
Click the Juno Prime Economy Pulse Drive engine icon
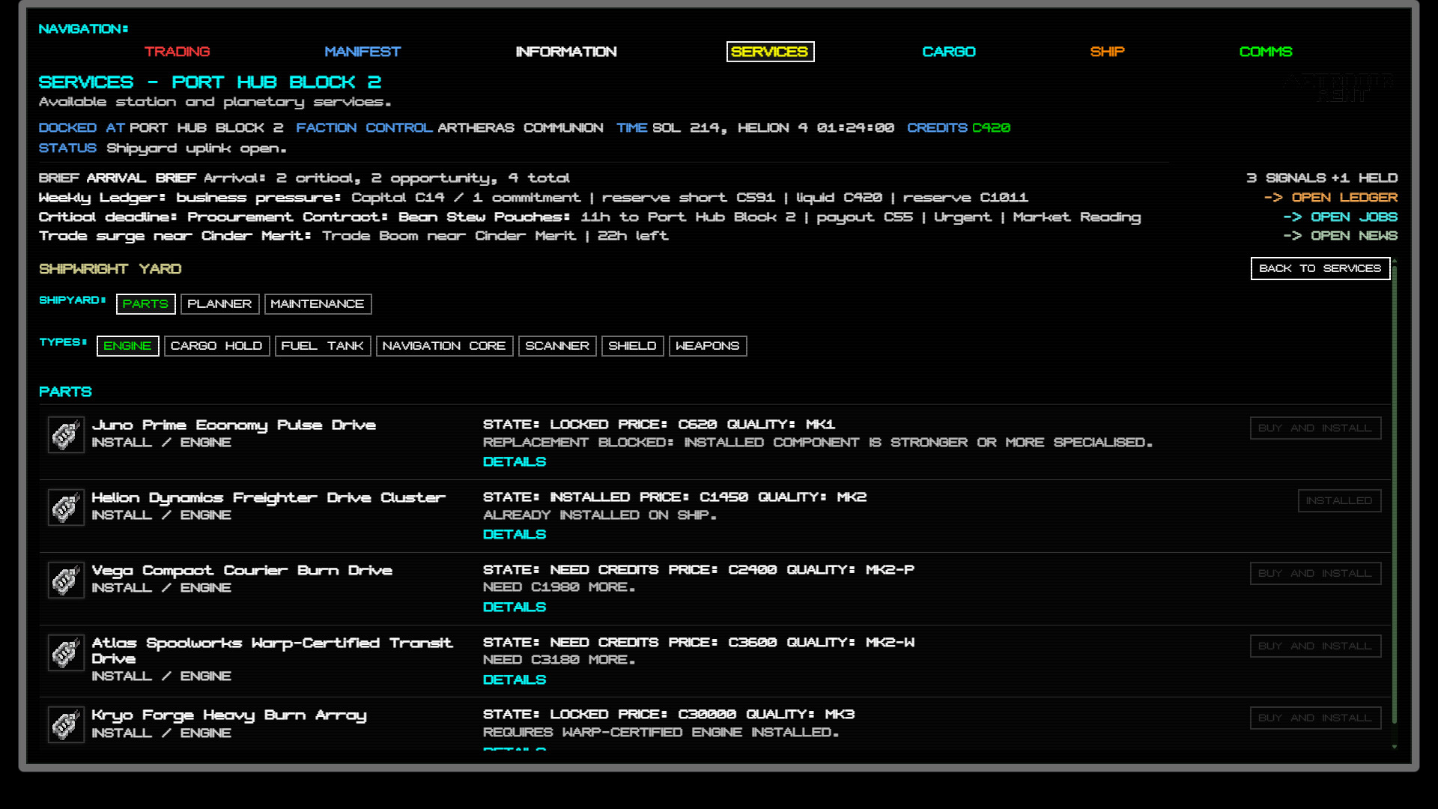[66, 434]
